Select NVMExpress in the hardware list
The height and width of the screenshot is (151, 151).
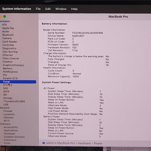[x=10, y=72]
